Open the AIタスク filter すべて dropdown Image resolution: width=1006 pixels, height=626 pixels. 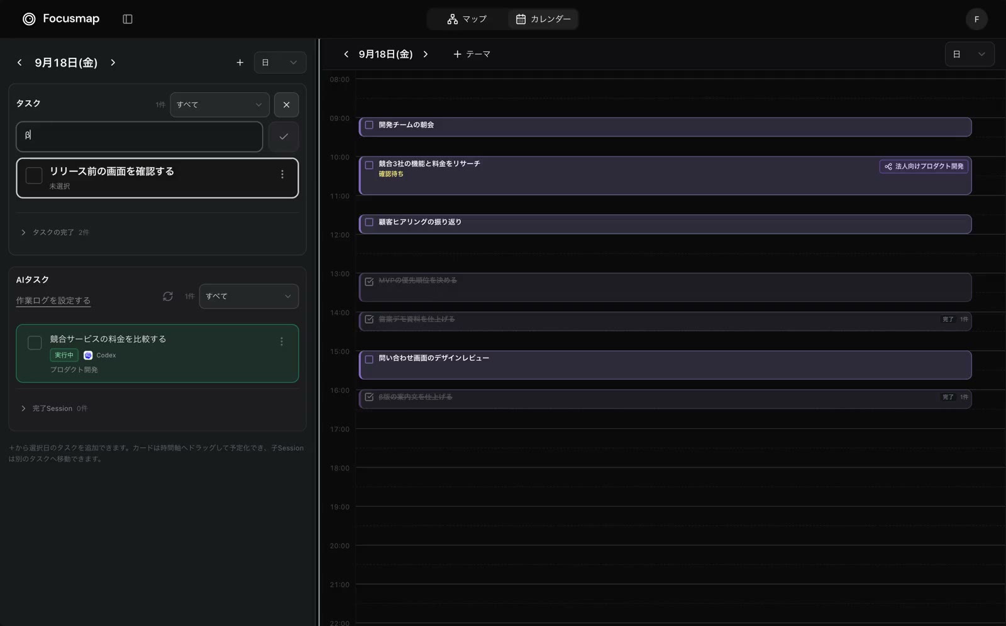pyautogui.click(x=249, y=296)
